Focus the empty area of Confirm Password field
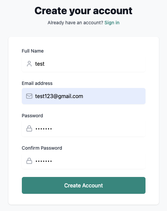Image resolution: width=167 pixels, height=211 pixels. (98, 161)
